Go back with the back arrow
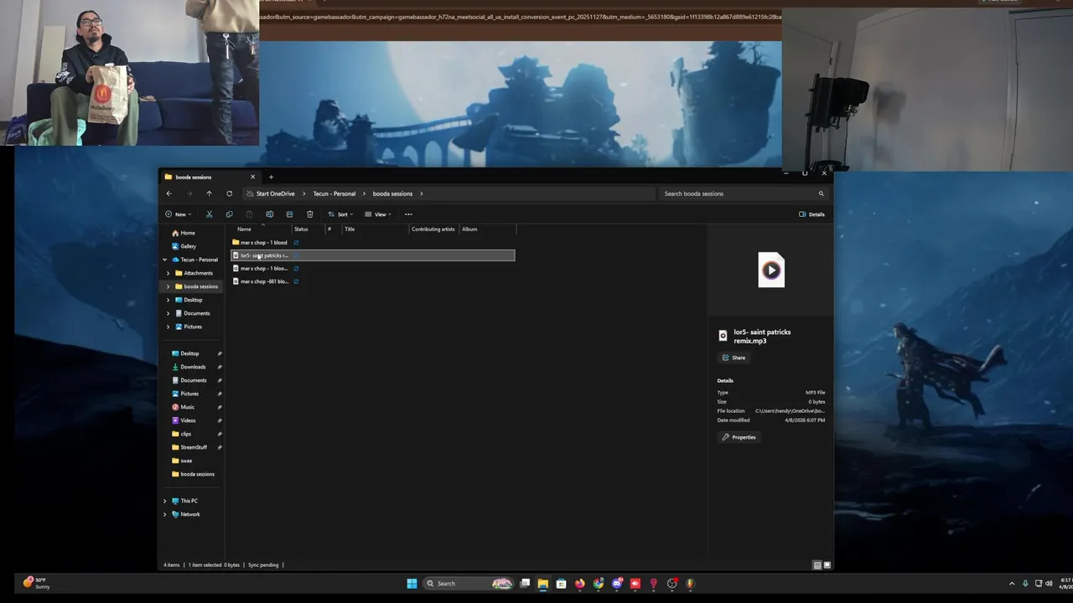This screenshot has width=1073, height=603. pyautogui.click(x=168, y=193)
